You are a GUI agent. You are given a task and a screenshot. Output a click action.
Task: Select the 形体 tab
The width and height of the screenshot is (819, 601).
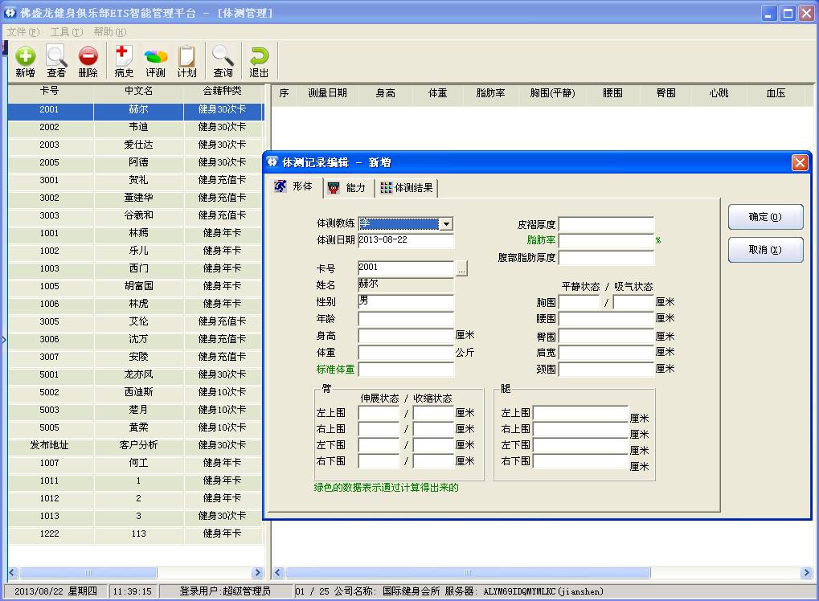click(295, 186)
